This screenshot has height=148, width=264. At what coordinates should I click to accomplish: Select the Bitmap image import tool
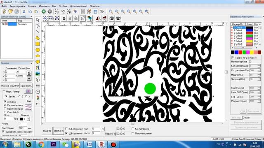(38, 74)
